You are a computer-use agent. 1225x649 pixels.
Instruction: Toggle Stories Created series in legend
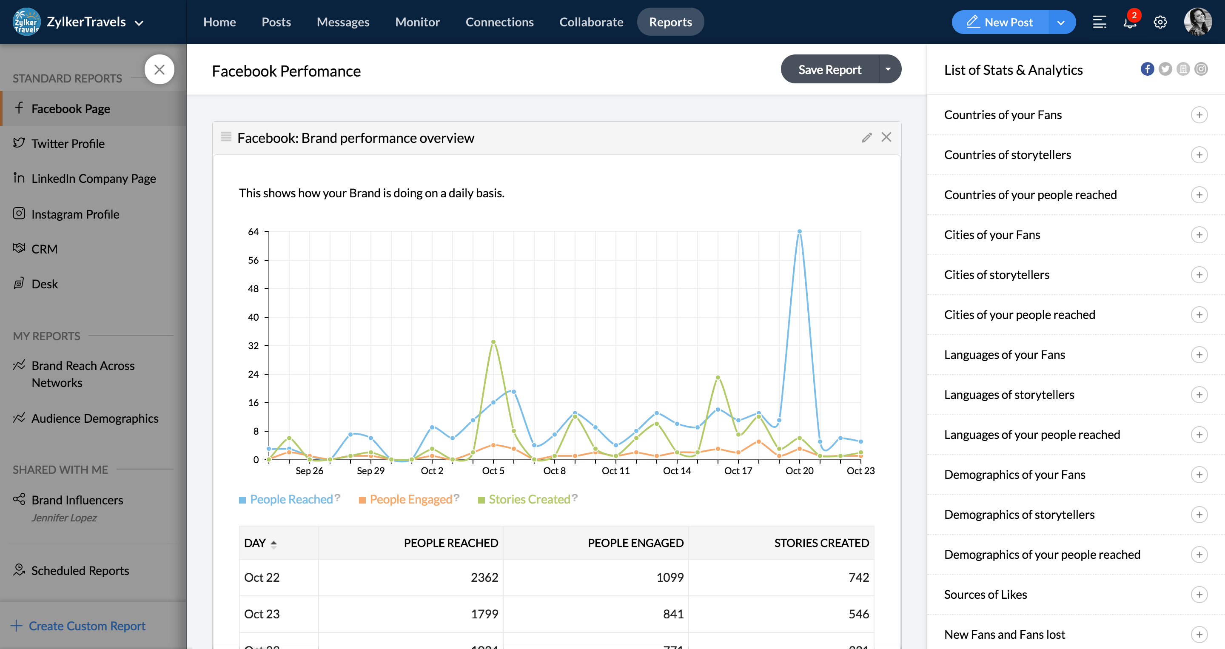(x=528, y=499)
